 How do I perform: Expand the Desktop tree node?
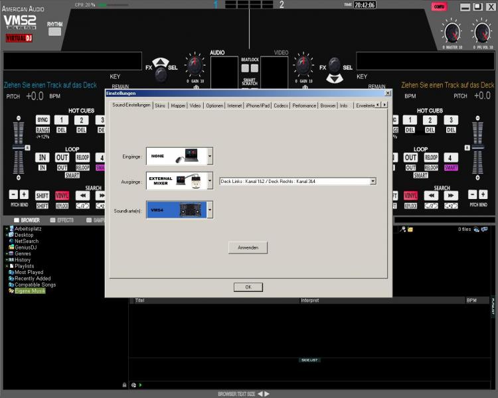click(7, 235)
